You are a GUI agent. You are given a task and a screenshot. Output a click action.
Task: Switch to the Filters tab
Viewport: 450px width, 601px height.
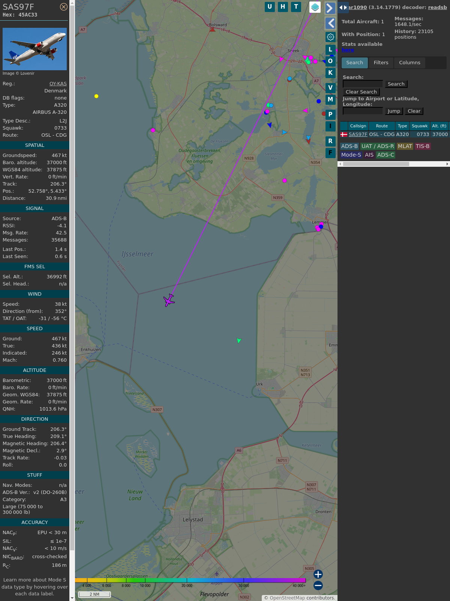(x=381, y=63)
